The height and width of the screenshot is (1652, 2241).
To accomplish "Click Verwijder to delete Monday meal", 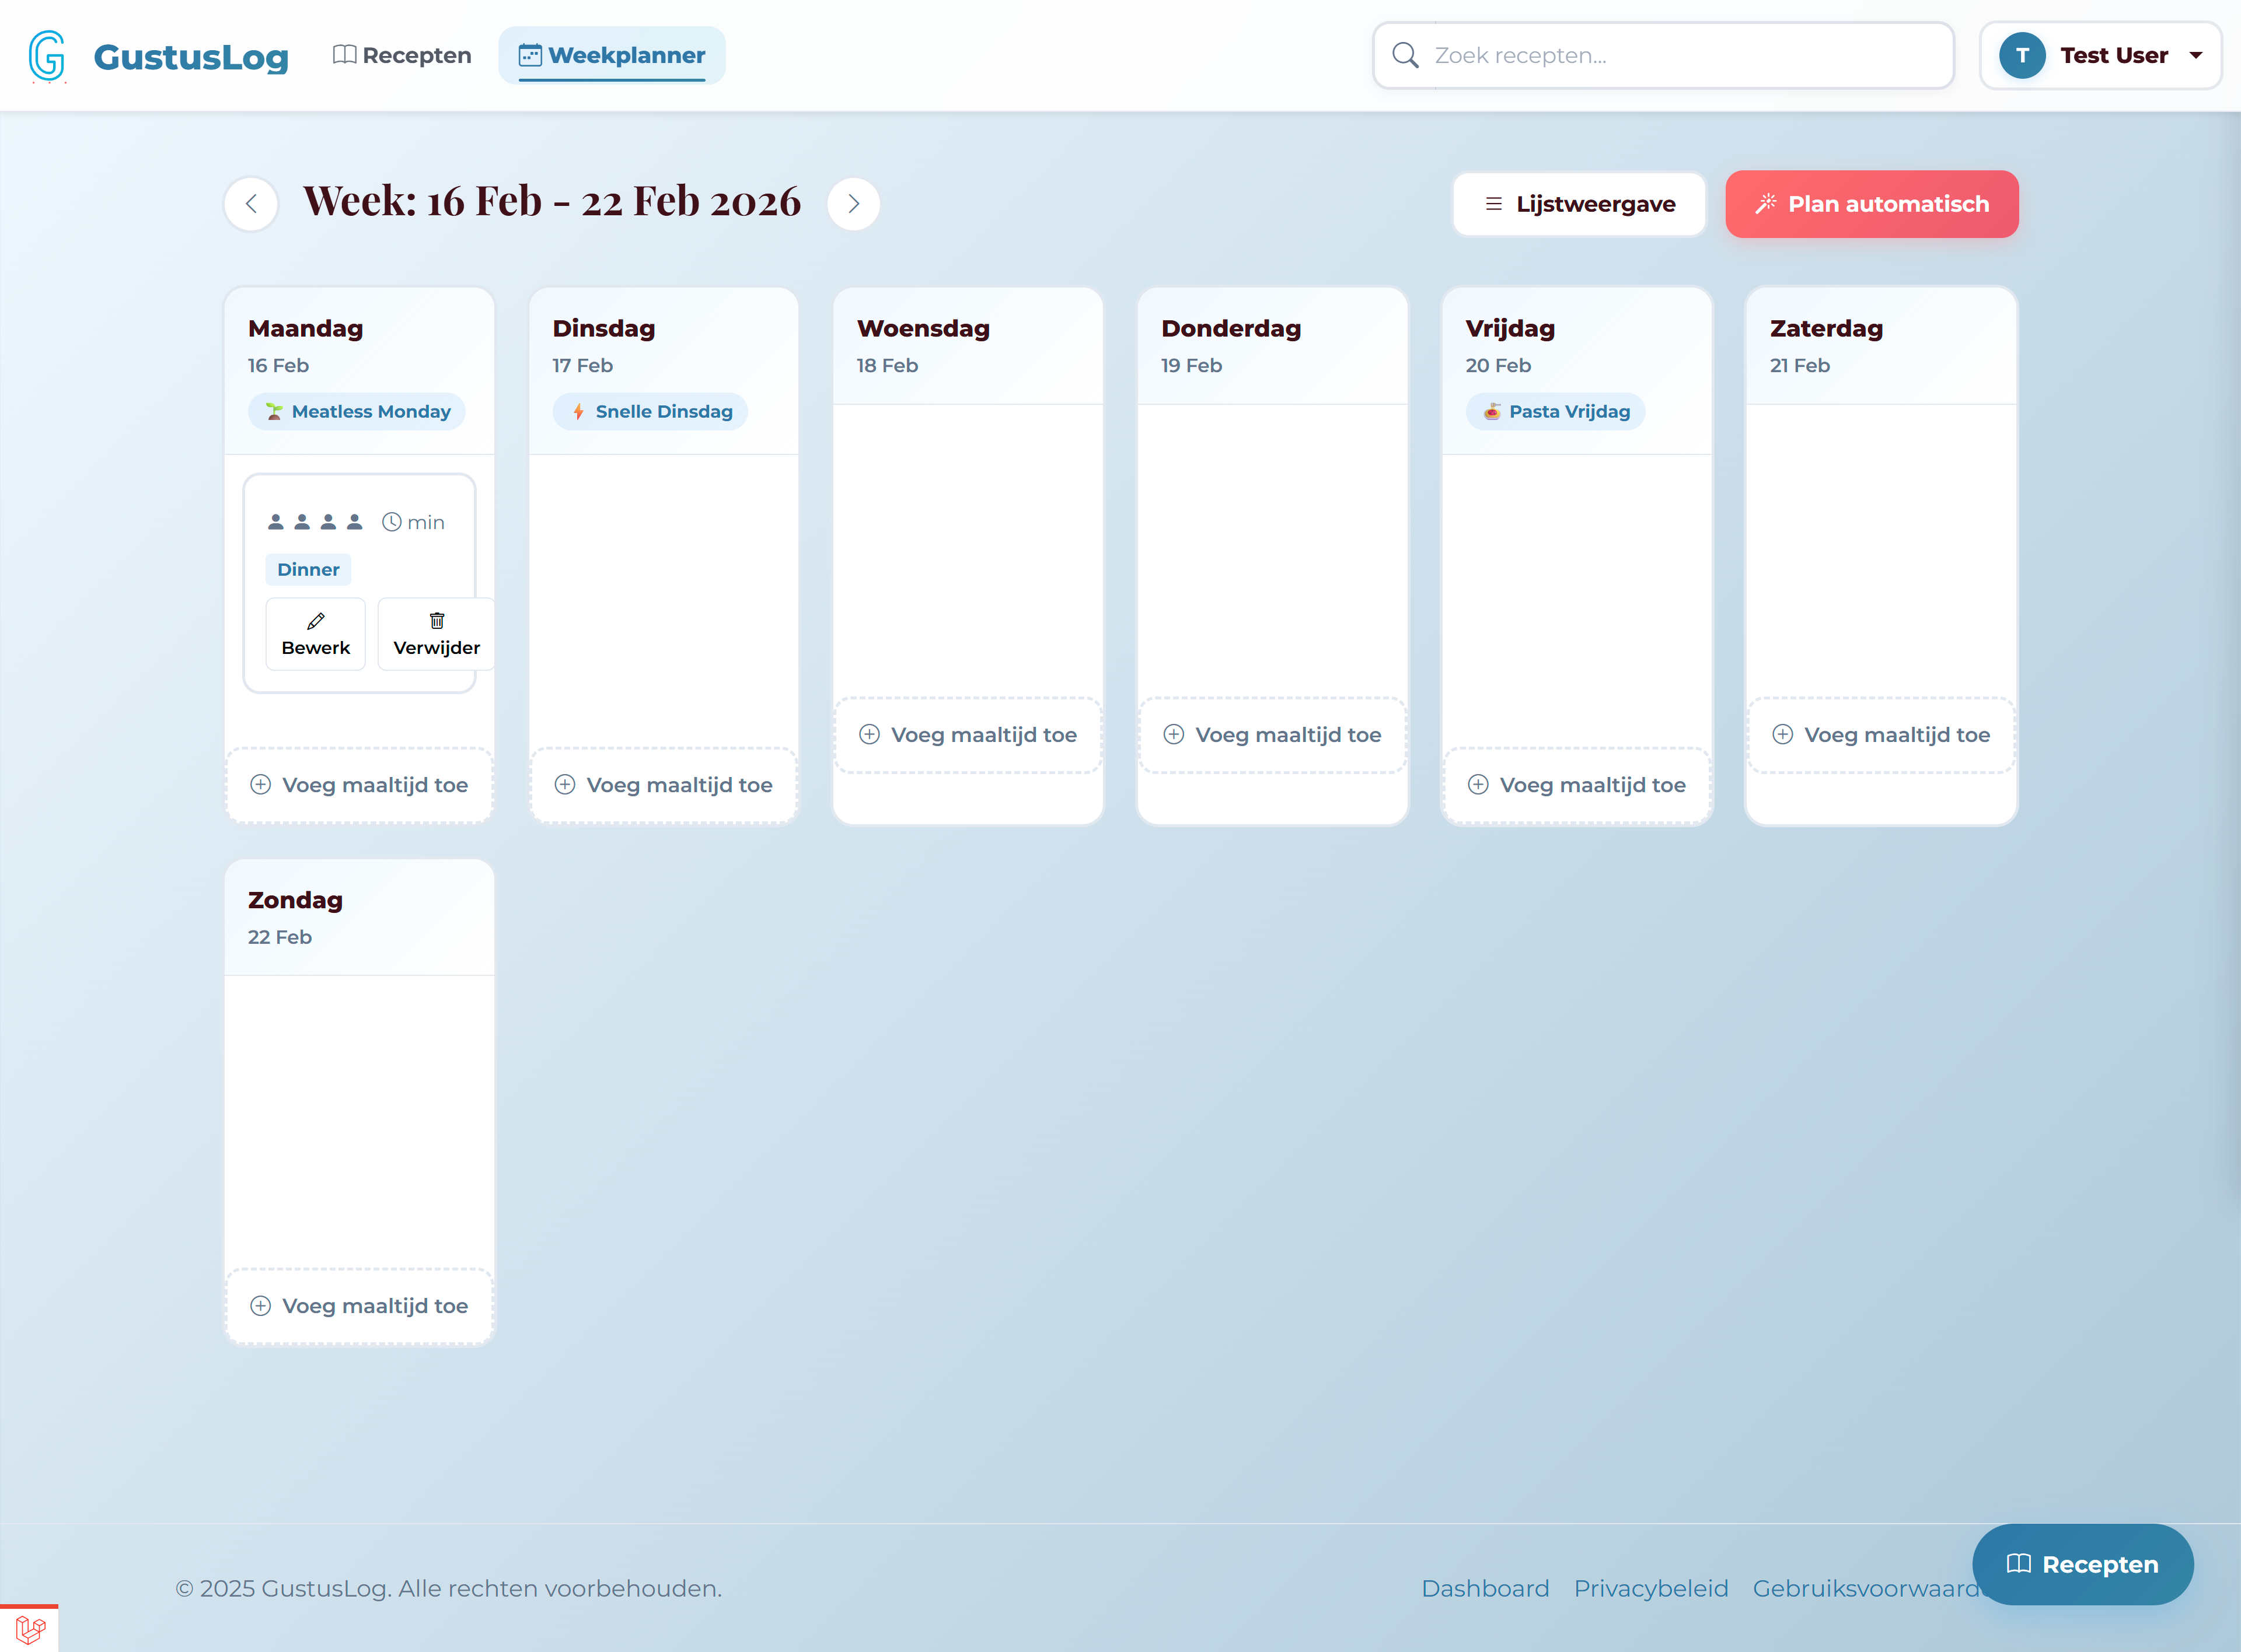I will 436,634.
